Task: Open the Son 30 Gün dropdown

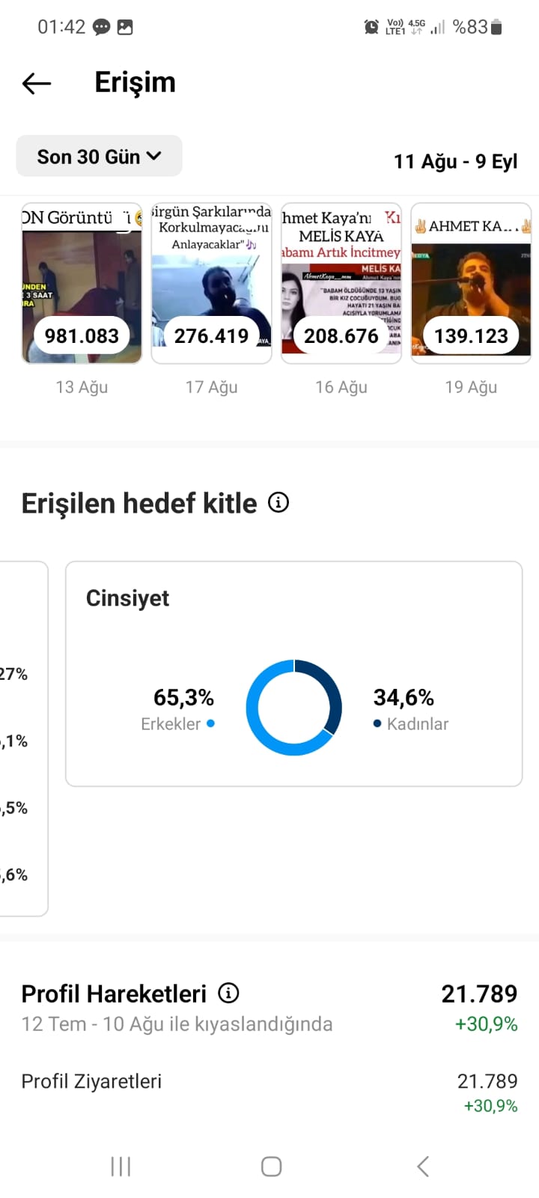Action: [x=99, y=156]
